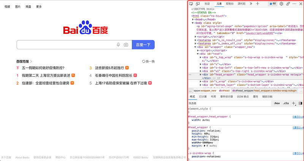Open the 辅助功能 tab

(268, 96)
